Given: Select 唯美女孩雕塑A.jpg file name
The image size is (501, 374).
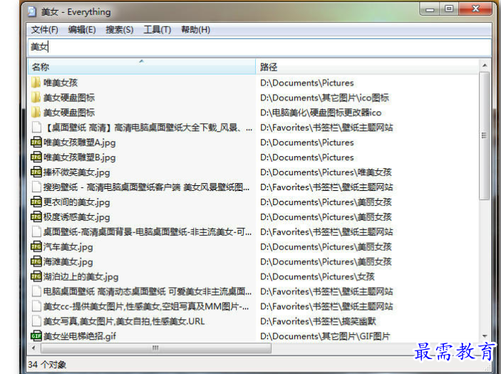Looking at the screenshot, I should pyautogui.click(x=80, y=142).
